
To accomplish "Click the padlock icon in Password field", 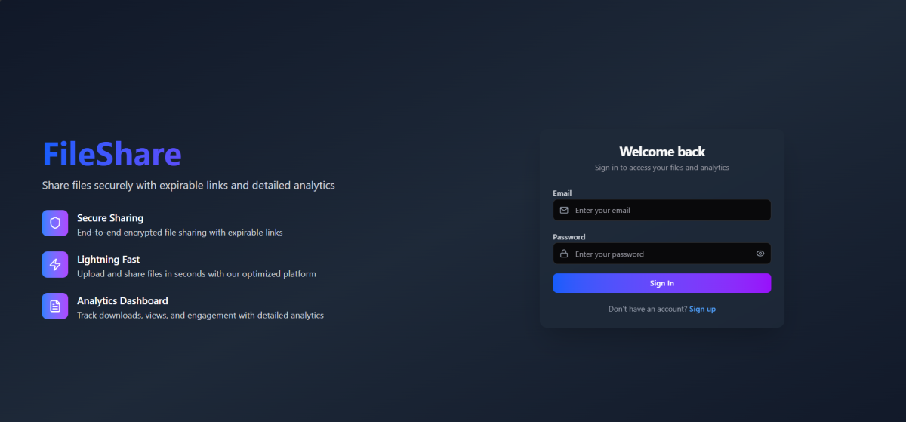I will pos(564,254).
